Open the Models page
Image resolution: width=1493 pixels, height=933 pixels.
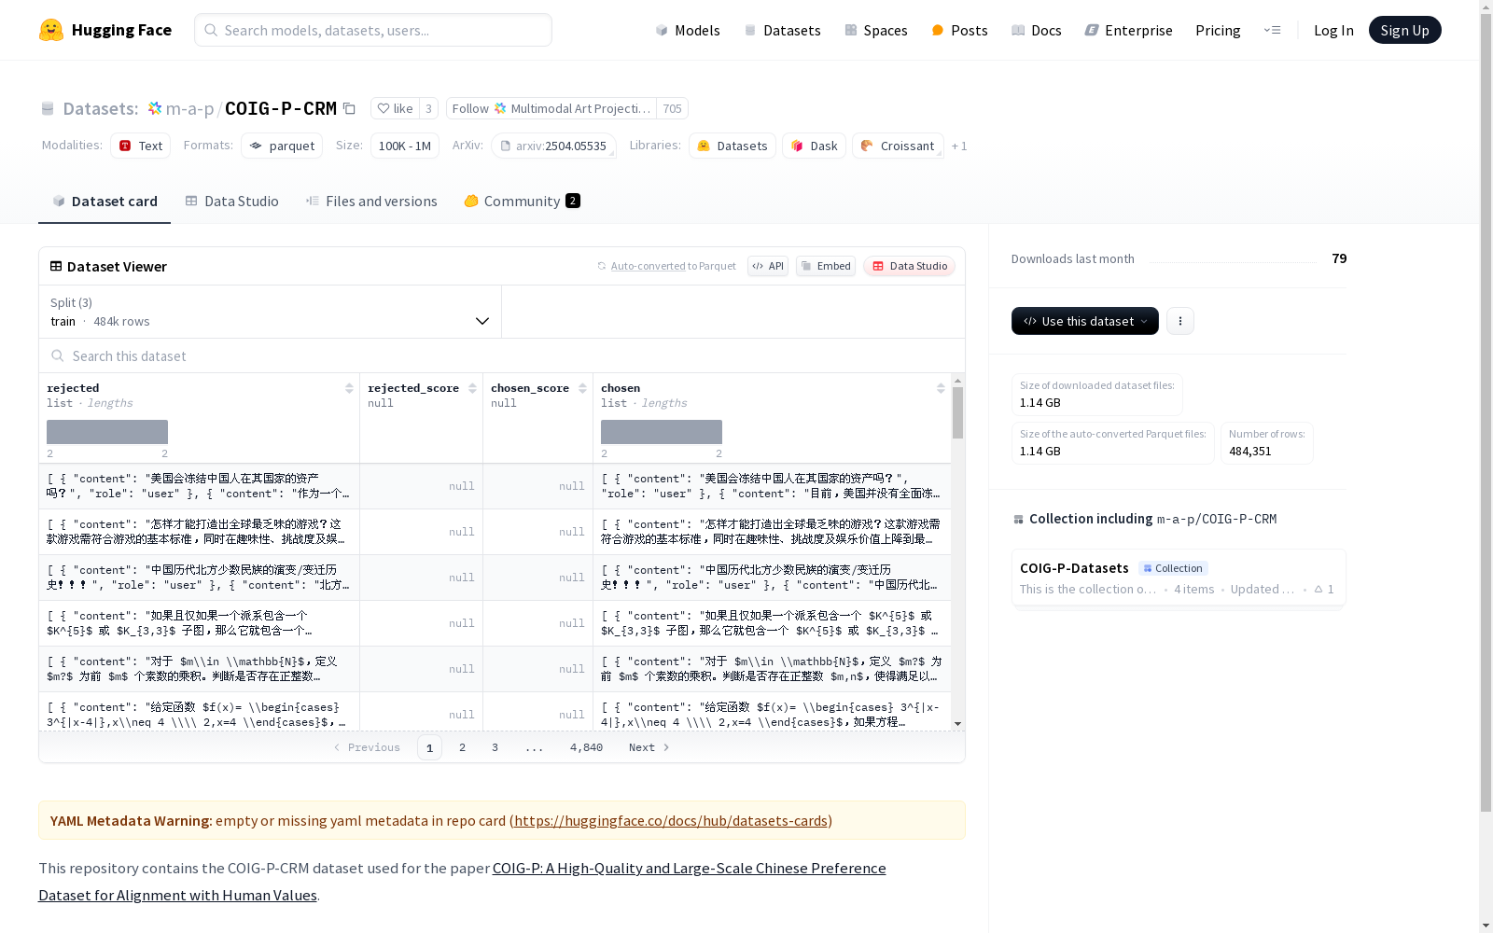click(x=688, y=30)
